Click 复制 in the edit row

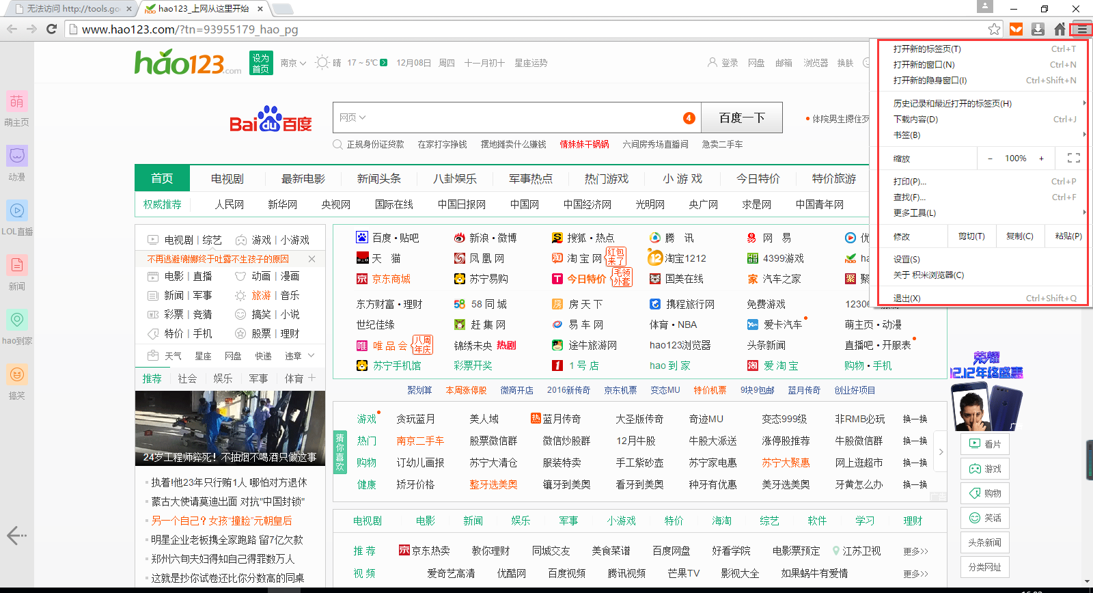click(1019, 236)
